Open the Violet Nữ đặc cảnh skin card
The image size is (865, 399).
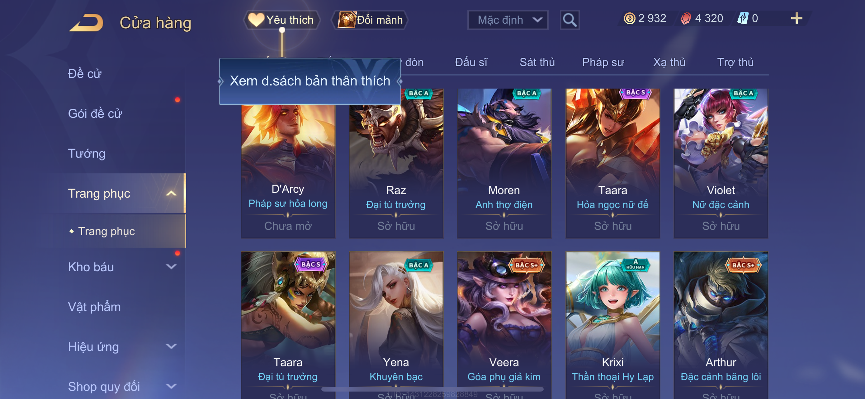pos(721,163)
